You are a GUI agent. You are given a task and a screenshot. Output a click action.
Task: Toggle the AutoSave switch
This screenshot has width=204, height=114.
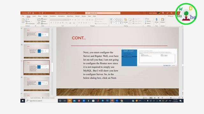29,13
